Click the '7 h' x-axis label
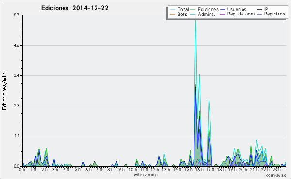291x179 pixels. (99, 169)
